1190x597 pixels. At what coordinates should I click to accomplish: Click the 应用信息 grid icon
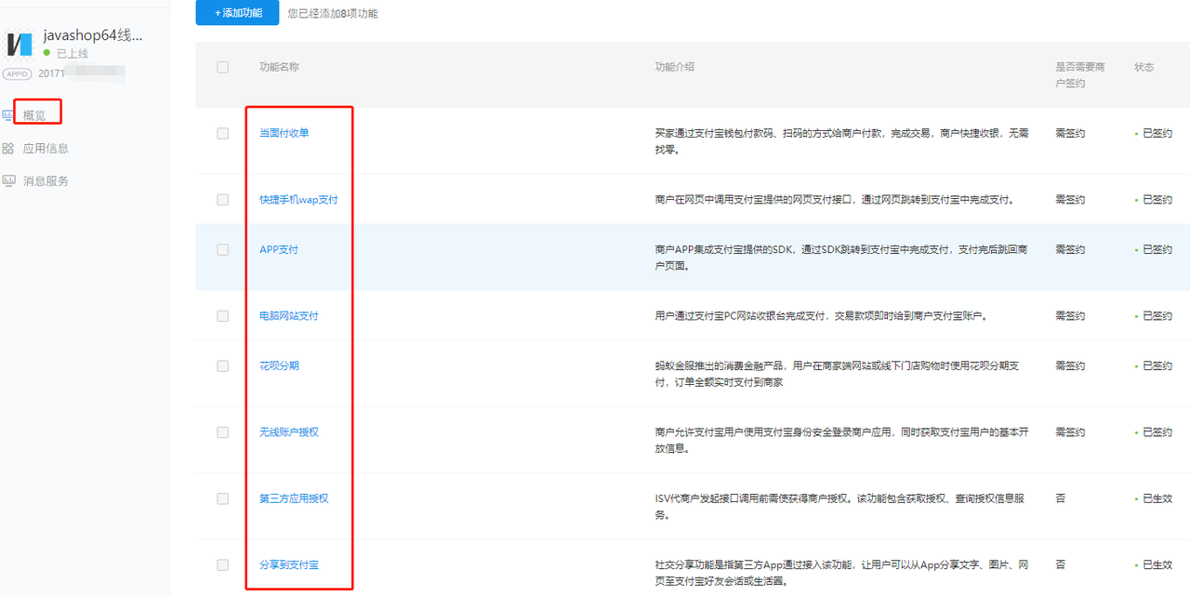7,148
